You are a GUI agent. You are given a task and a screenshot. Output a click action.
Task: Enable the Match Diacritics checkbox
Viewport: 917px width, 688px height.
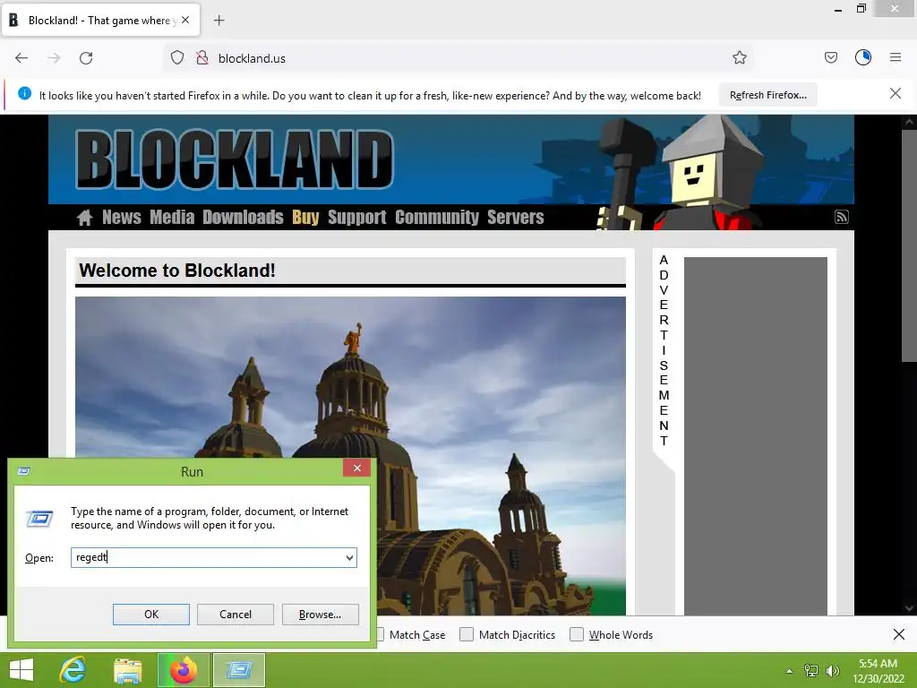(466, 634)
